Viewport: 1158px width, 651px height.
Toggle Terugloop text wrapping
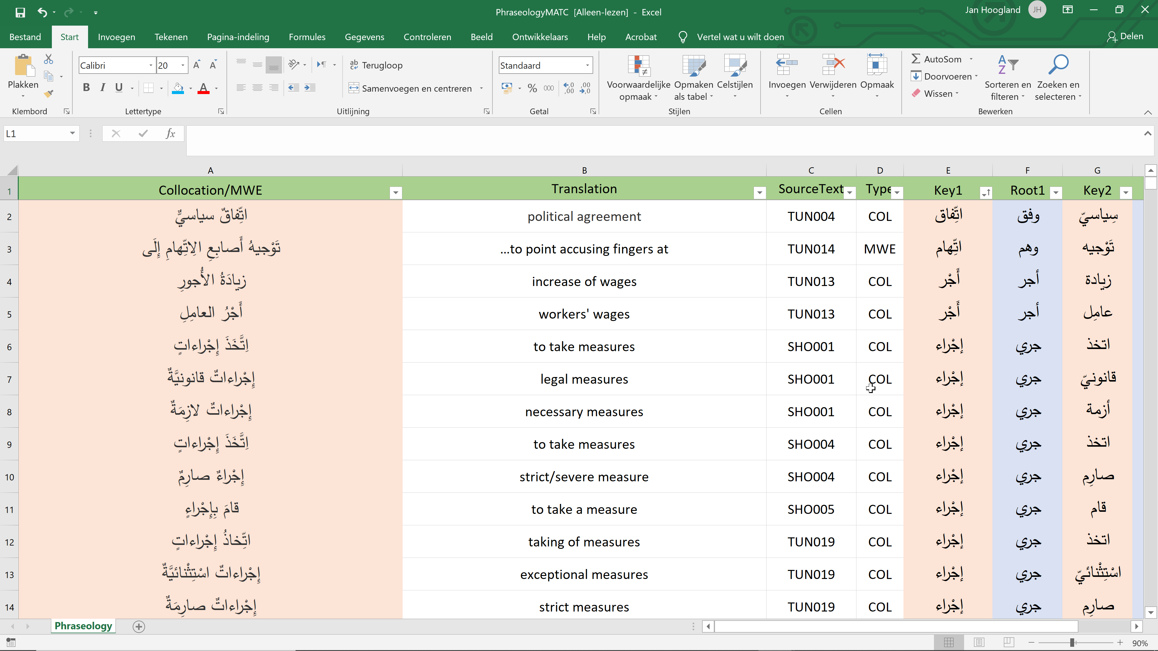[376, 65]
